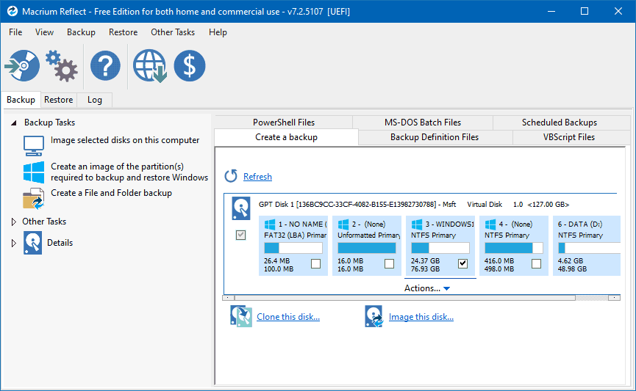Viewport: 636px width, 391px height.
Task: Click Windows flag icon on partition 4 (None)
Action: click(x=490, y=224)
